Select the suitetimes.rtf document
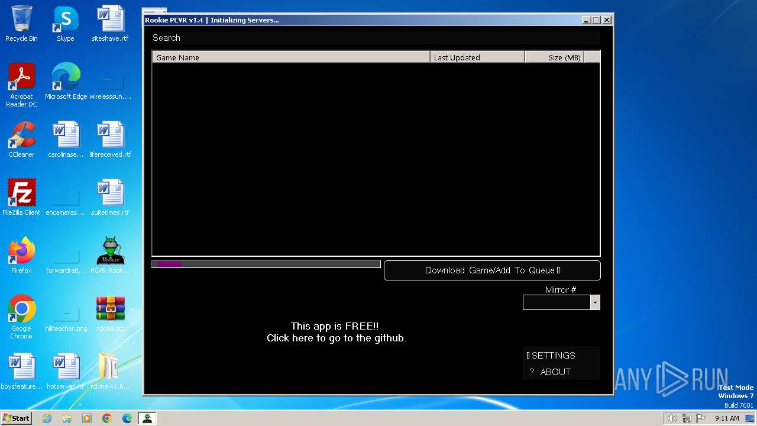Screen dimensions: 757x426 110,198
